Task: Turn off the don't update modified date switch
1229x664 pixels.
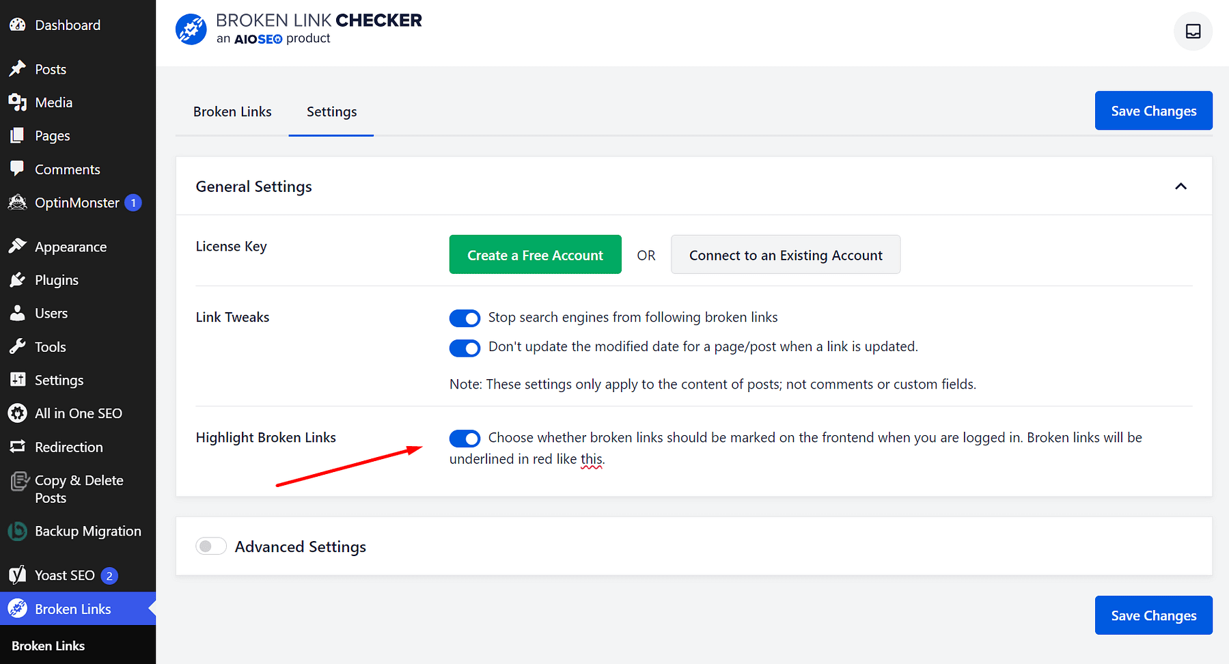Action: [465, 348]
